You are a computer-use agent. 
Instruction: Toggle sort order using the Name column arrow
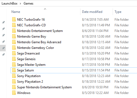pyautogui.click(x=45, y=9)
